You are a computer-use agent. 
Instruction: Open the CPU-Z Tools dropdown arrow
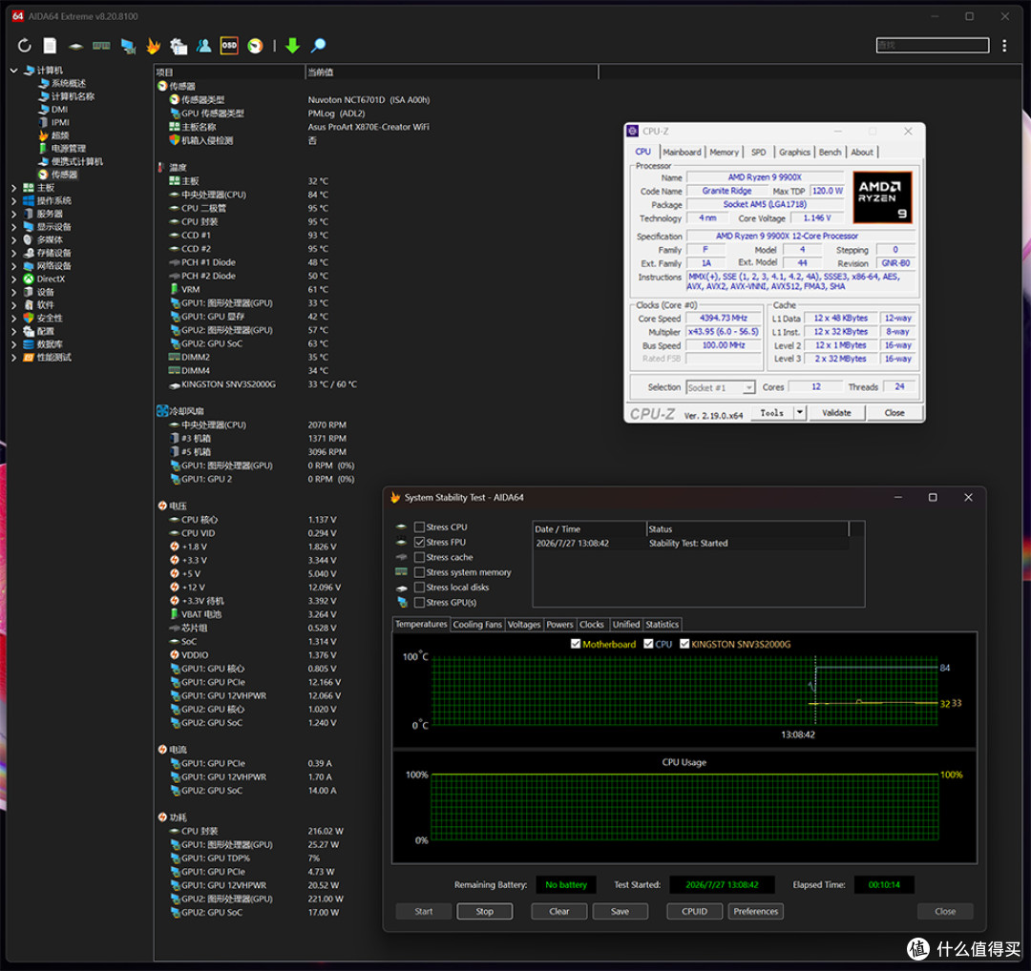[800, 413]
